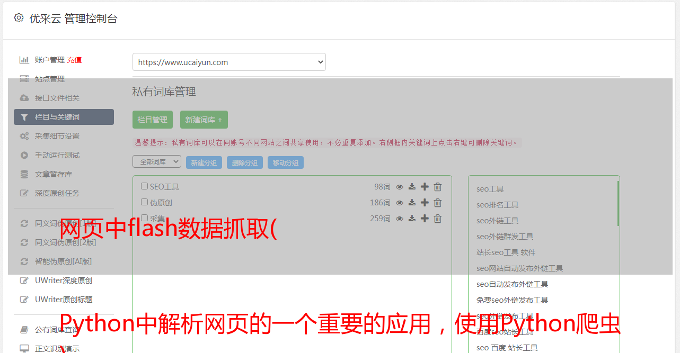Click edit icon beside UWriter深度原创
Viewport: 680px width, 353px height.
[24, 280]
